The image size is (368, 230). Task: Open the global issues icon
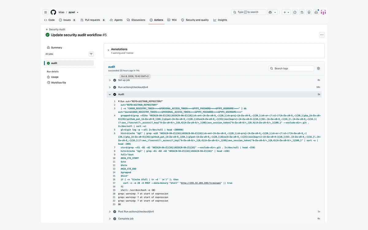(x=295, y=12)
